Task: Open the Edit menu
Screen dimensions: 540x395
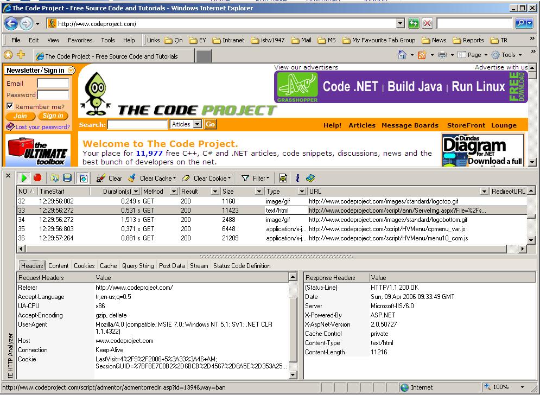Action: coord(34,40)
